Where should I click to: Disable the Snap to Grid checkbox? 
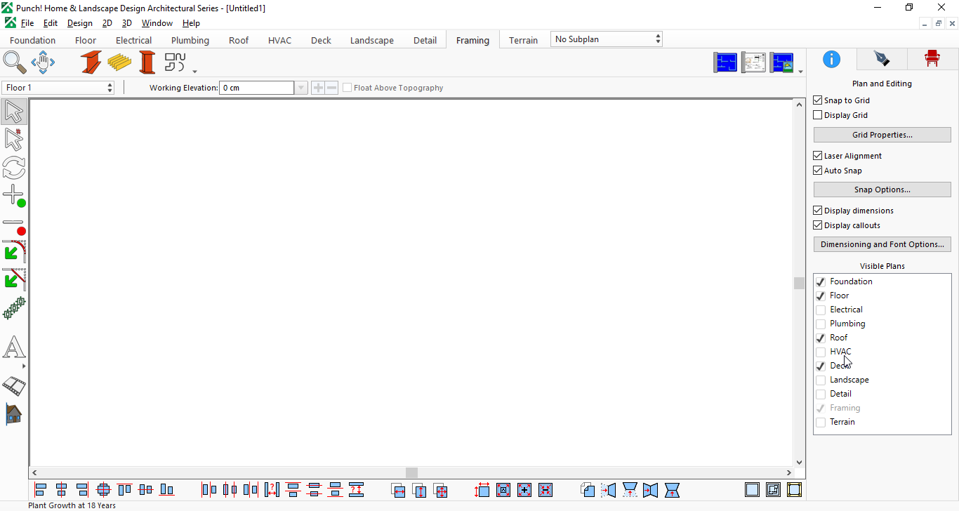(x=818, y=100)
